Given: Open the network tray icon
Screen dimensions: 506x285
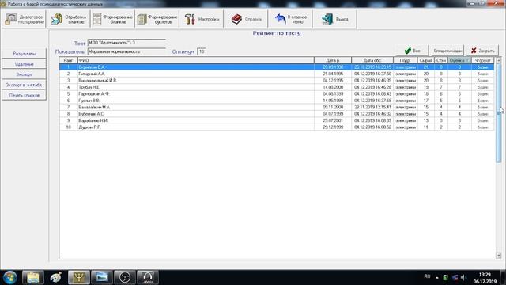Looking at the screenshot, I should click(x=455, y=277).
